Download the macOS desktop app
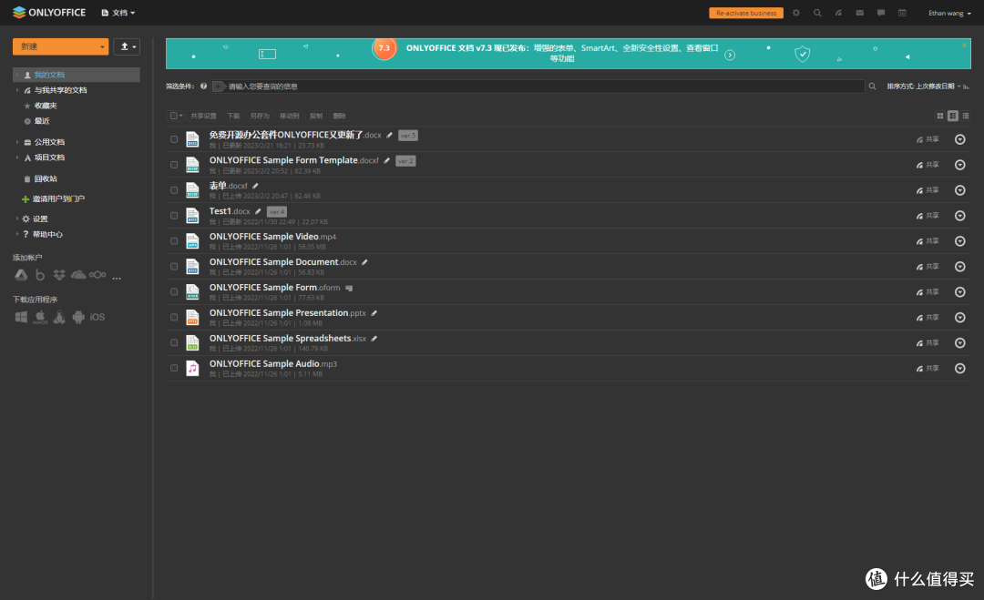Image resolution: width=984 pixels, height=600 pixels. [x=40, y=317]
